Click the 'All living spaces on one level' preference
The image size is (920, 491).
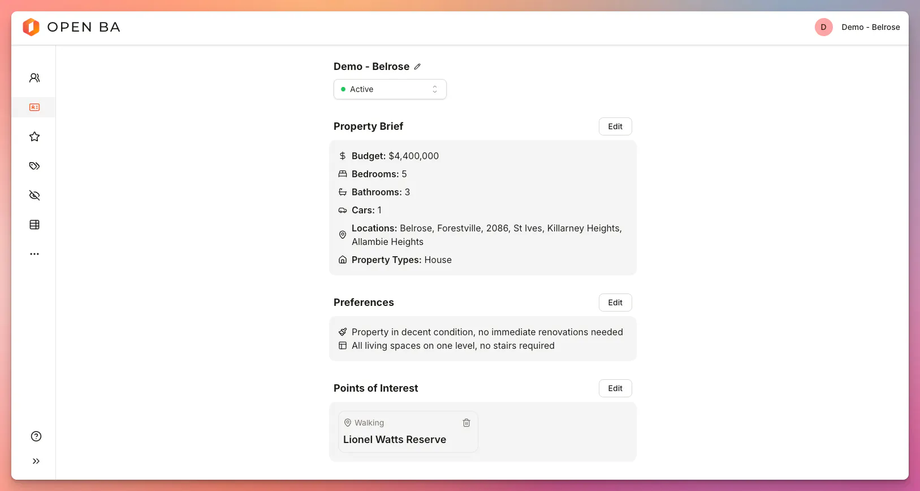453,345
